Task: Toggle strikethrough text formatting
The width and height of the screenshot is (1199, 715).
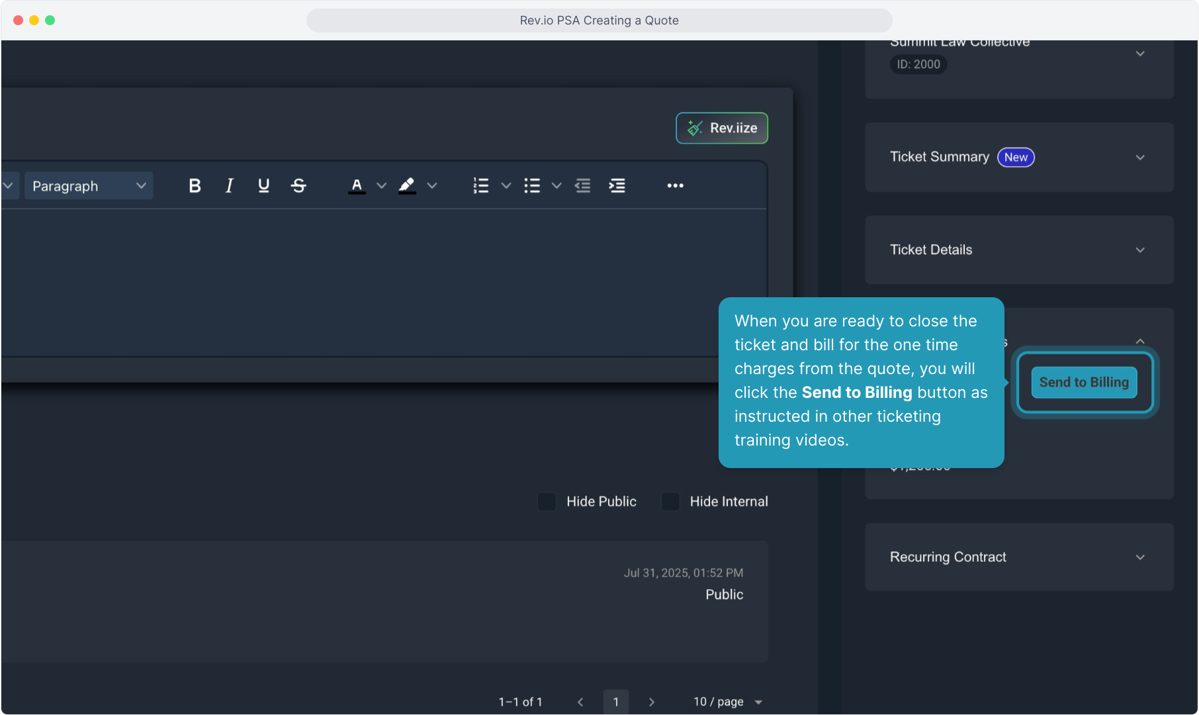Action: 298,186
